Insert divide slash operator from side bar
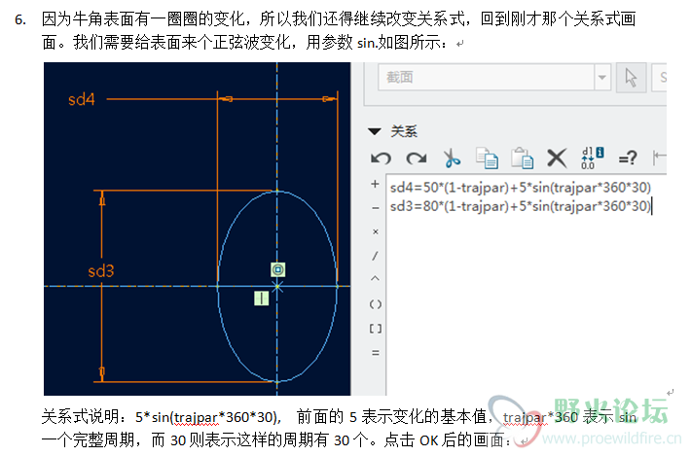Viewport: 691px width, 456px height. pyautogui.click(x=375, y=256)
